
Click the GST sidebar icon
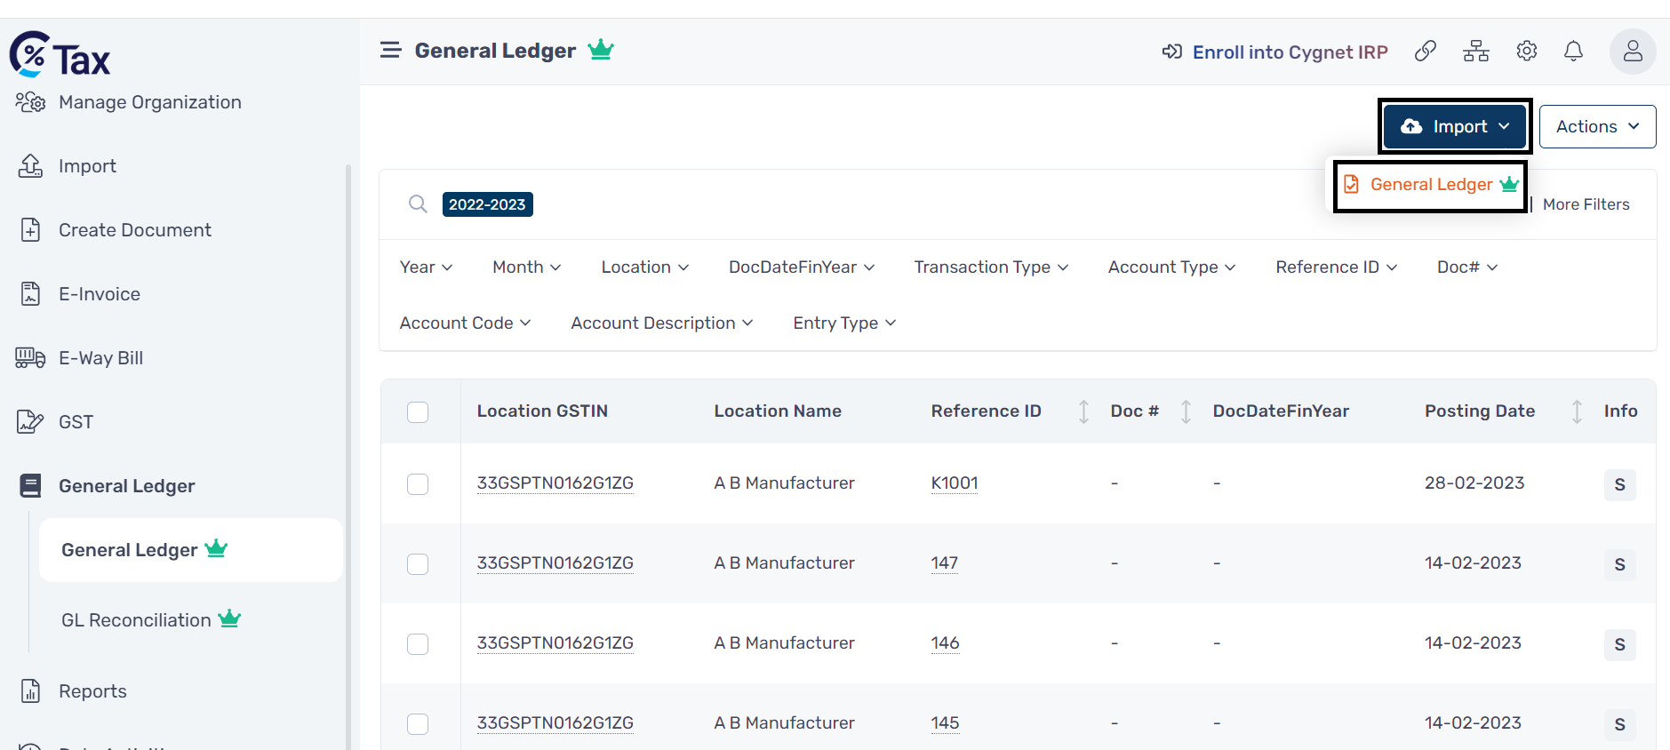click(30, 422)
